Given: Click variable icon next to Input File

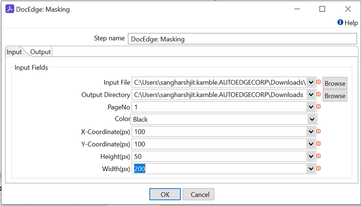Looking at the screenshot, I should pos(318,82).
